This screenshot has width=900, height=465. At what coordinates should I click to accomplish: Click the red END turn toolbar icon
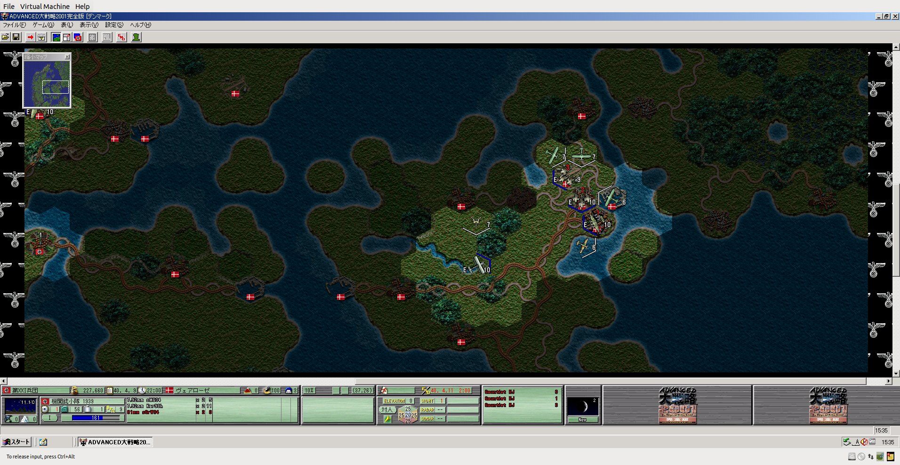point(121,37)
